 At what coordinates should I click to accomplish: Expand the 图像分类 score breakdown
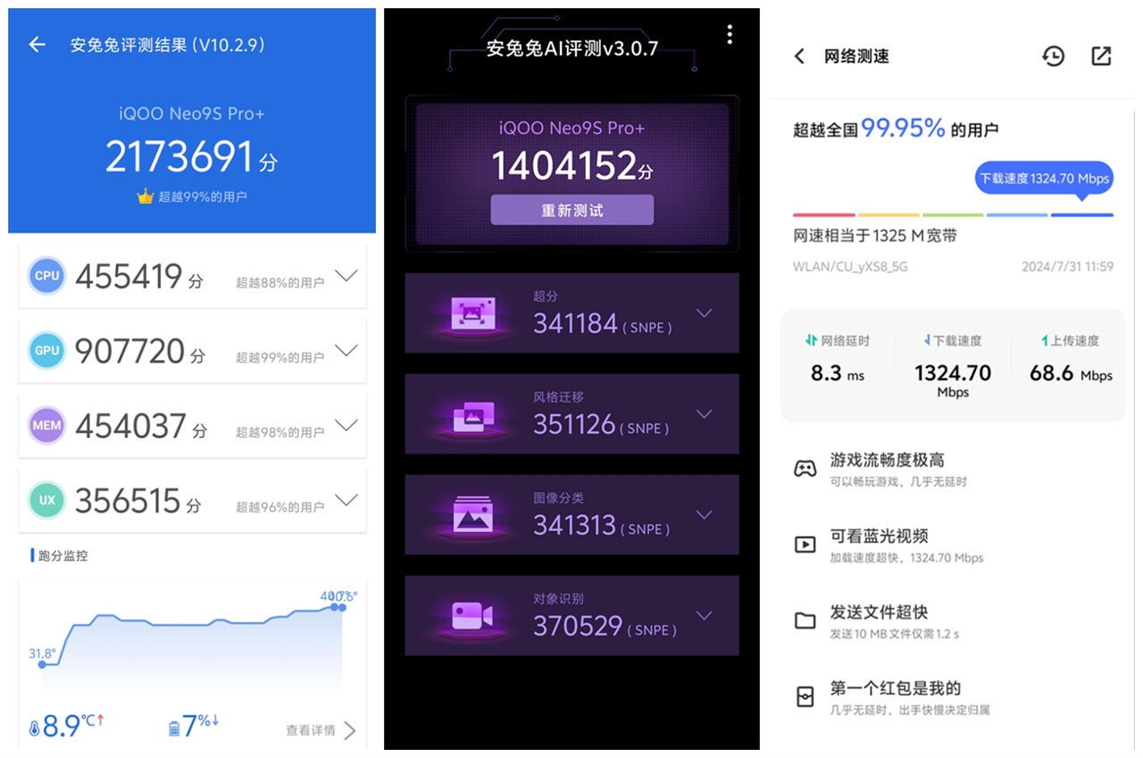click(x=705, y=515)
